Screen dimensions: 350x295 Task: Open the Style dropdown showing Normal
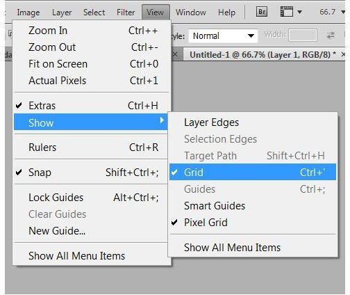(x=223, y=35)
